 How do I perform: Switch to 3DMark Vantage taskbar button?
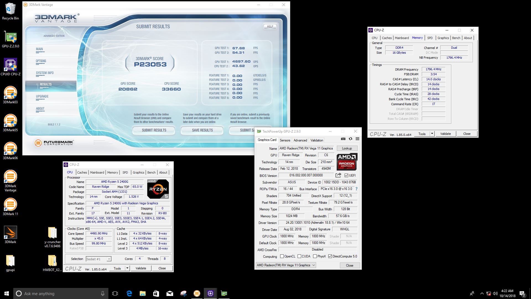197,293
